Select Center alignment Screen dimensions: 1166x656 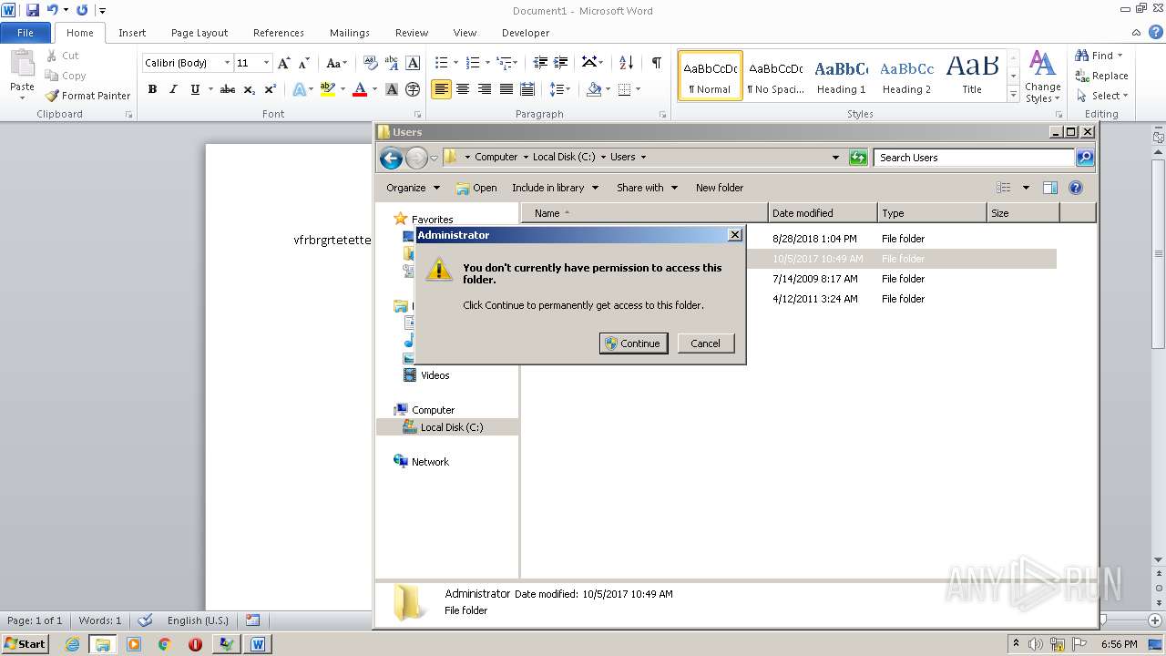[x=463, y=89]
